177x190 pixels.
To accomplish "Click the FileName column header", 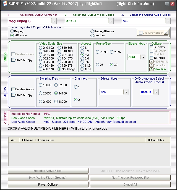I will coord(27,140).
